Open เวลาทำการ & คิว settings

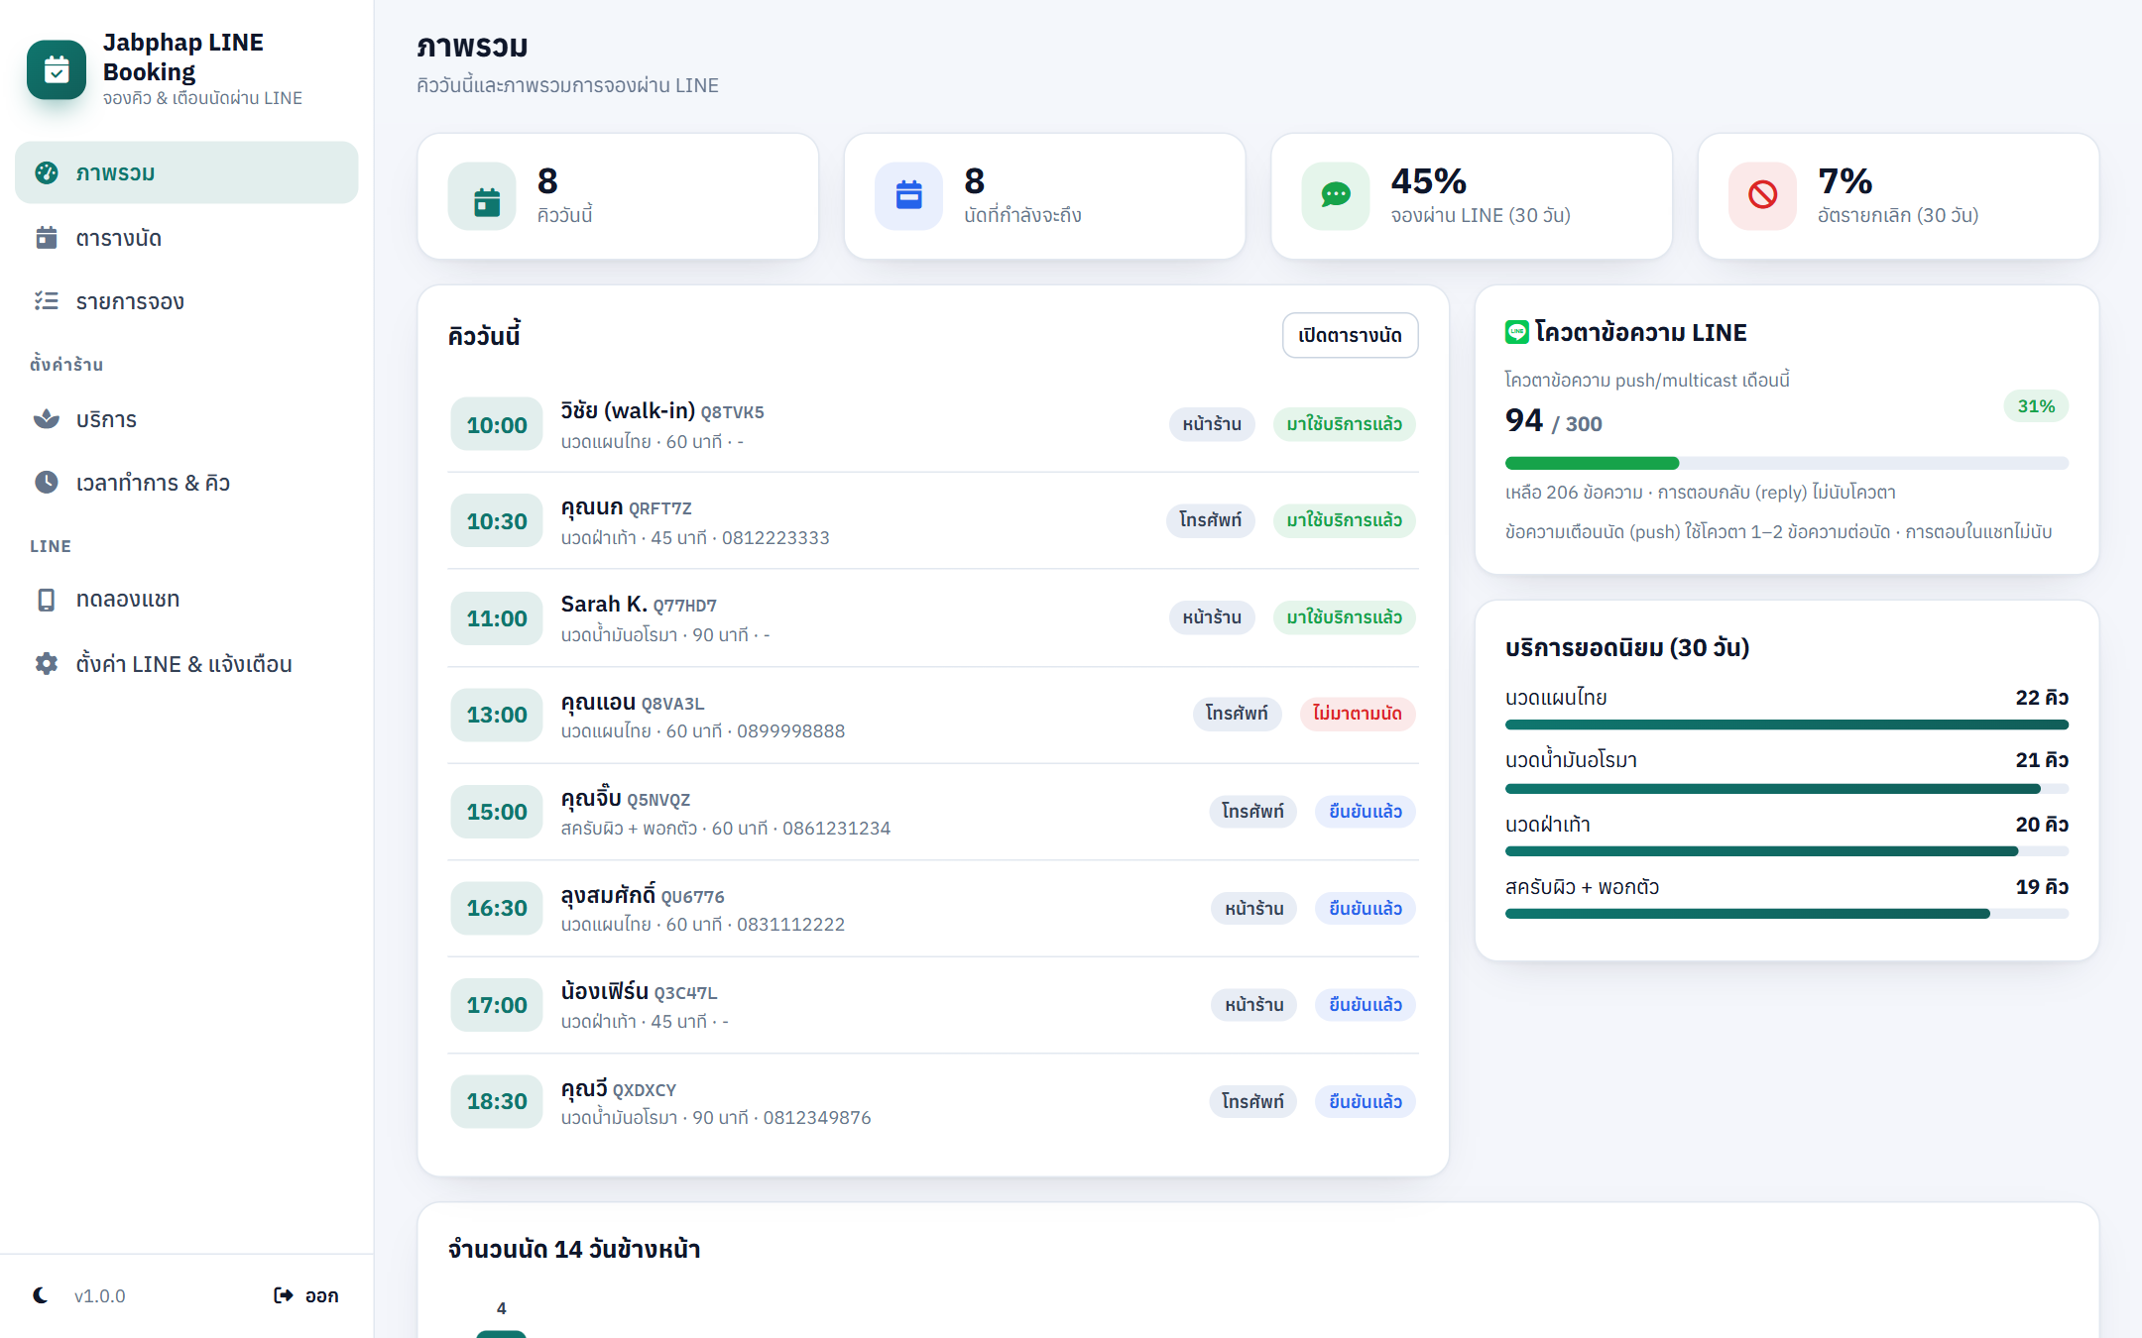(x=186, y=483)
